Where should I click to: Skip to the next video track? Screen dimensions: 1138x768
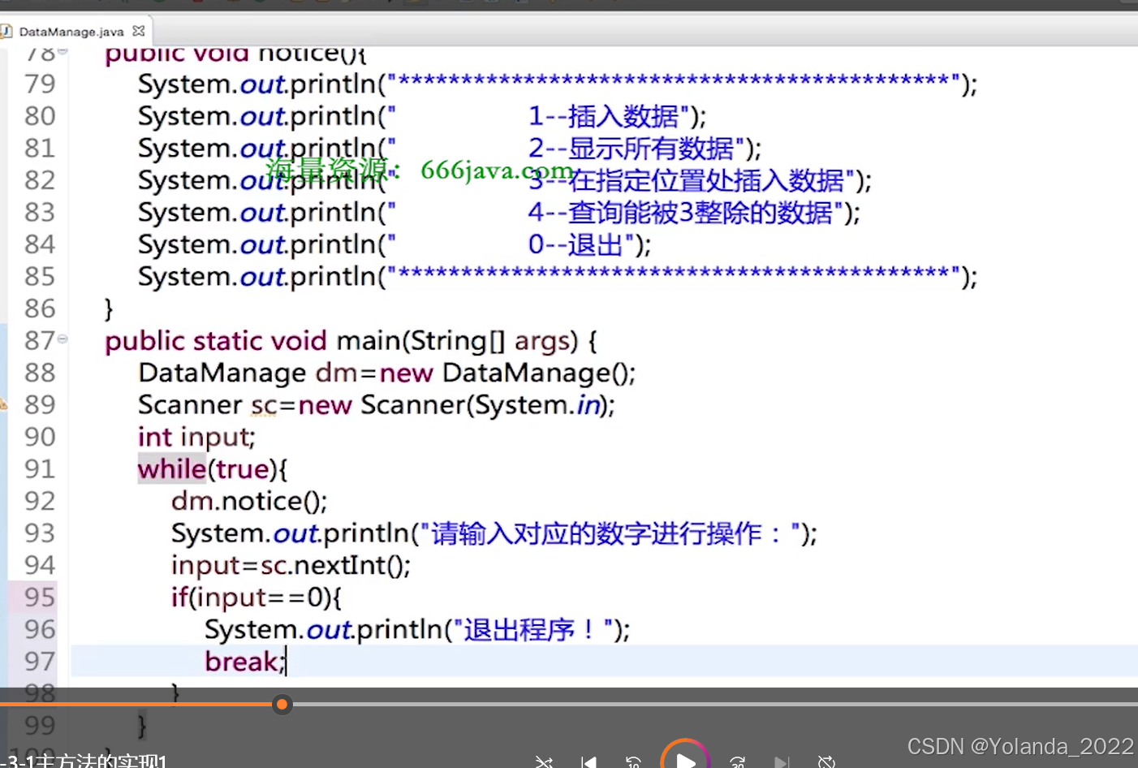click(x=781, y=762)
